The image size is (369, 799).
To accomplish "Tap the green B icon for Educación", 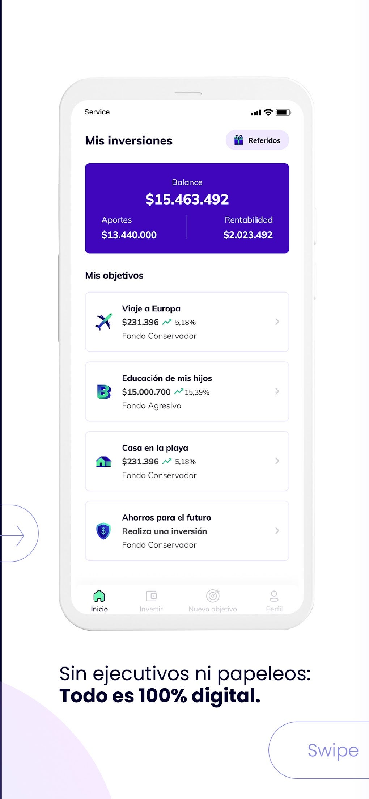I will coord(104,392).
